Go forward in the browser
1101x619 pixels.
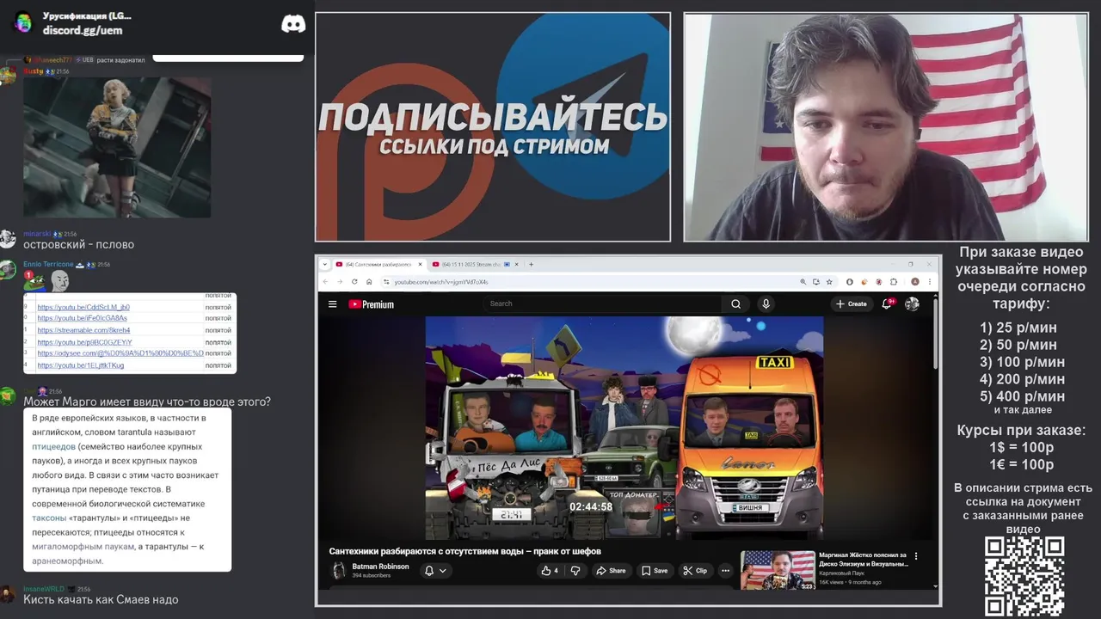click(340, 281)
